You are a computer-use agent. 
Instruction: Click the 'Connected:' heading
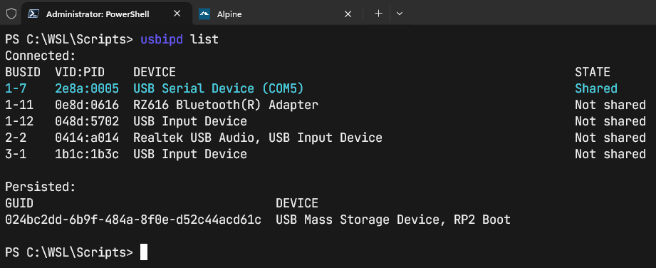(x=41, y=56)
